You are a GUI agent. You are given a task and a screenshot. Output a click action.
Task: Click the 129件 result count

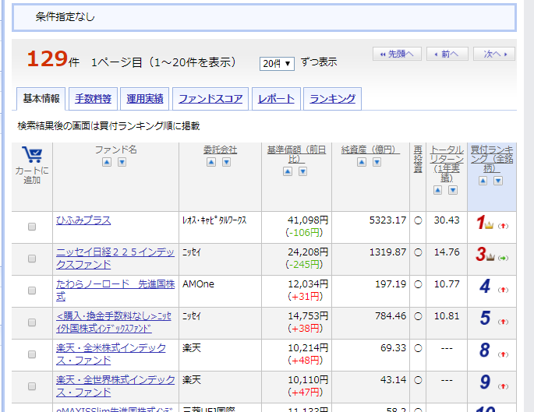tap(53, 59)
